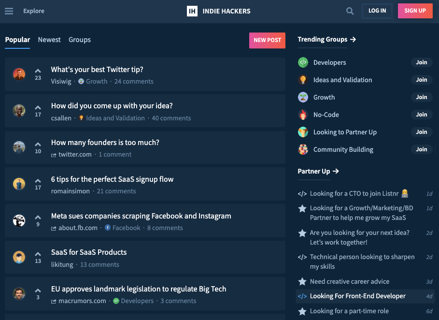
Task: Switch to the Newest tab
Action: click(49, 40)
